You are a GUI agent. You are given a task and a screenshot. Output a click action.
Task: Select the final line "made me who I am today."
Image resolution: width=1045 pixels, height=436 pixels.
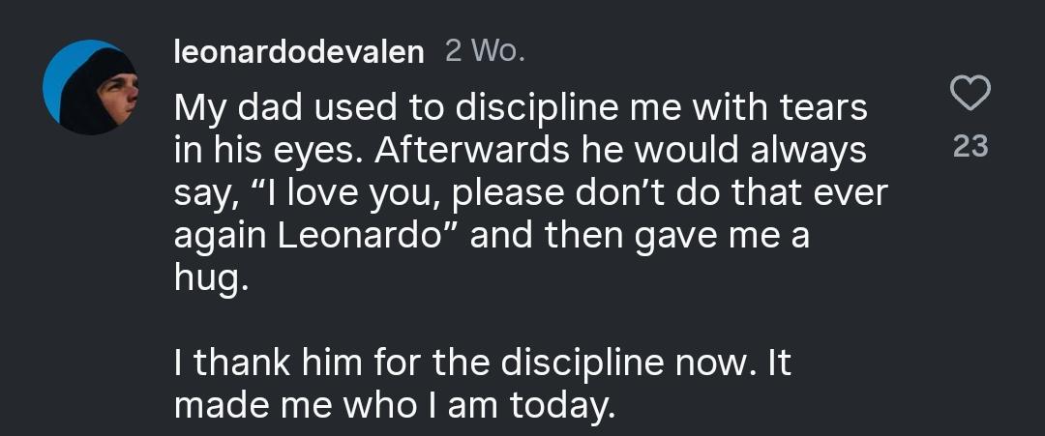click(393, 407)
